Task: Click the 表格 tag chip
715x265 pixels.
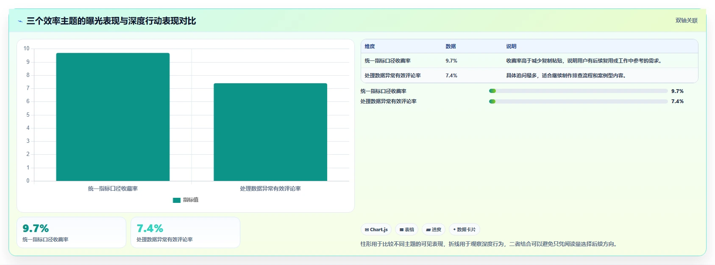Action: (x=407, y=229)
